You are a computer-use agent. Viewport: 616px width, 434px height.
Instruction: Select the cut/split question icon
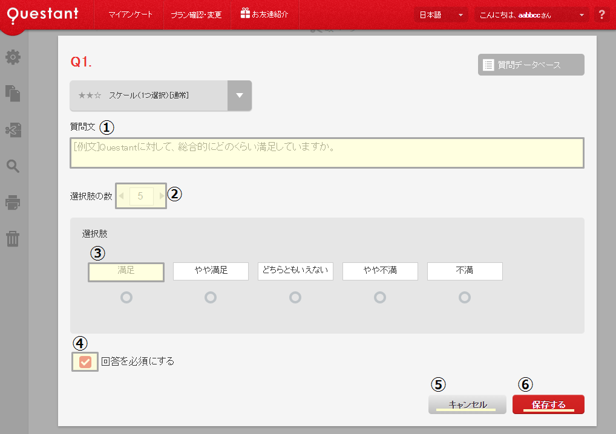tap(13, 130)
